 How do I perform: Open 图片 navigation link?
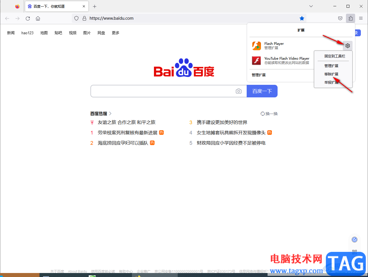[87, 33]
